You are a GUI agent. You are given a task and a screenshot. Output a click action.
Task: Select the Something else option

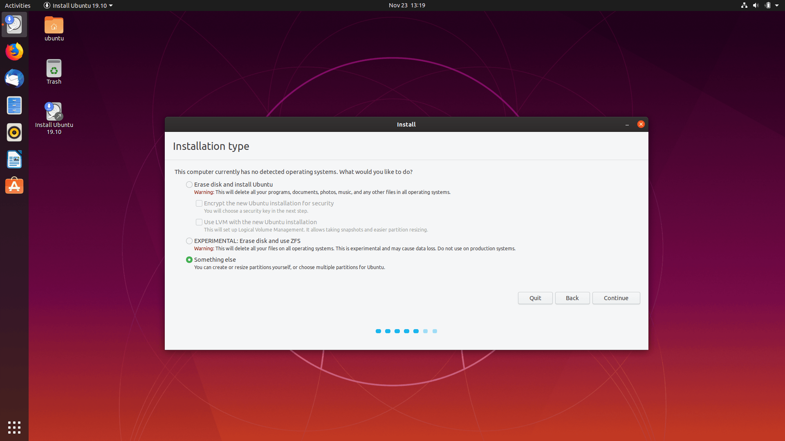[189, 260]
